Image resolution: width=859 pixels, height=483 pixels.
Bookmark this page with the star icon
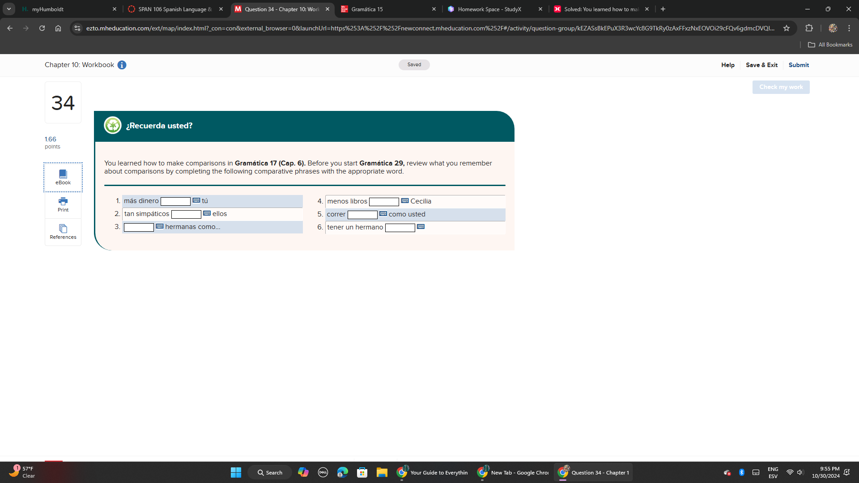(787, 28)
